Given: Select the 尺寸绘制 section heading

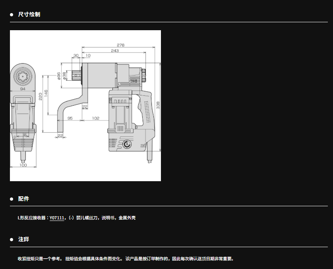Looking at the screenshot, I should pos(29,15).
